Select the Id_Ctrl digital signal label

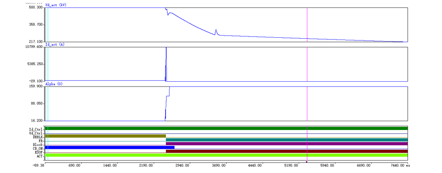(36, 129)
